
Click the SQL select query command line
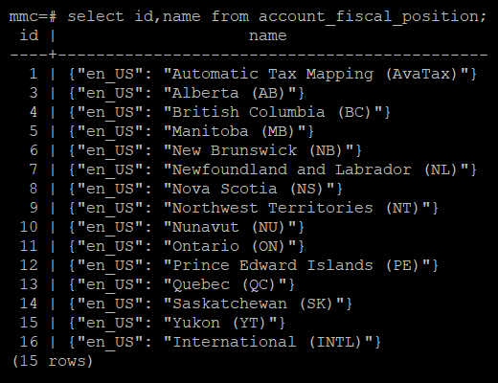point(248,16)
